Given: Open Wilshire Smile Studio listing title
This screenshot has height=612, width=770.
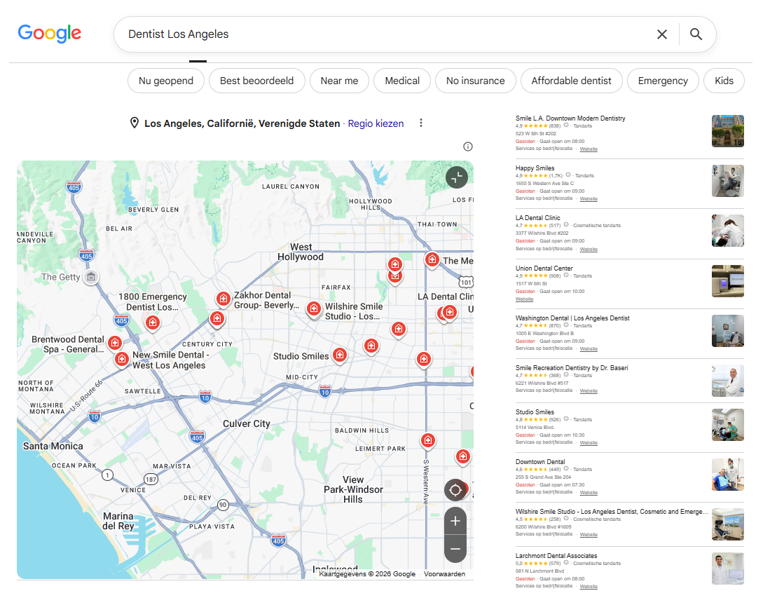Looking at the screenshot, I should point(612,512).
